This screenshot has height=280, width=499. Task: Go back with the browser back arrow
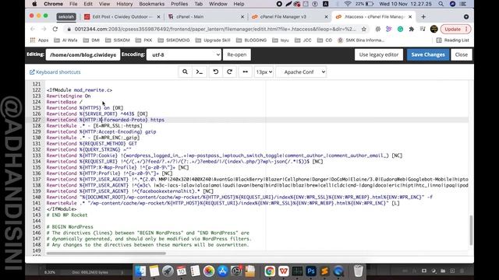[33, 29]
